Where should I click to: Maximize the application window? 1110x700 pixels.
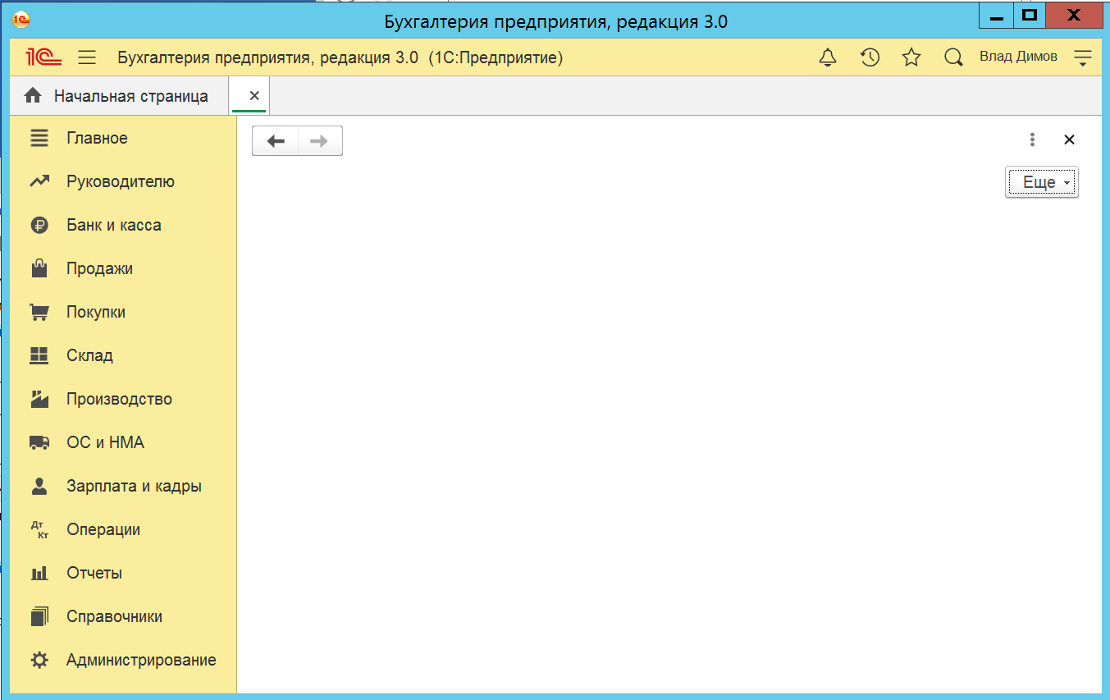1030,15
